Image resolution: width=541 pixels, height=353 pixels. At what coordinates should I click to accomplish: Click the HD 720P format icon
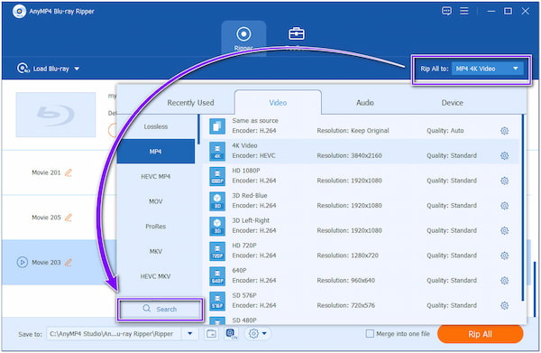click(217, 251)
